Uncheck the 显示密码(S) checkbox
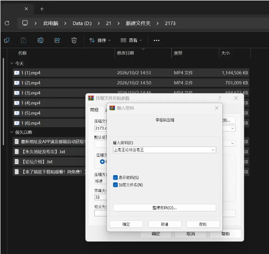Screen dimensions: 269x254 pos(115,177)
